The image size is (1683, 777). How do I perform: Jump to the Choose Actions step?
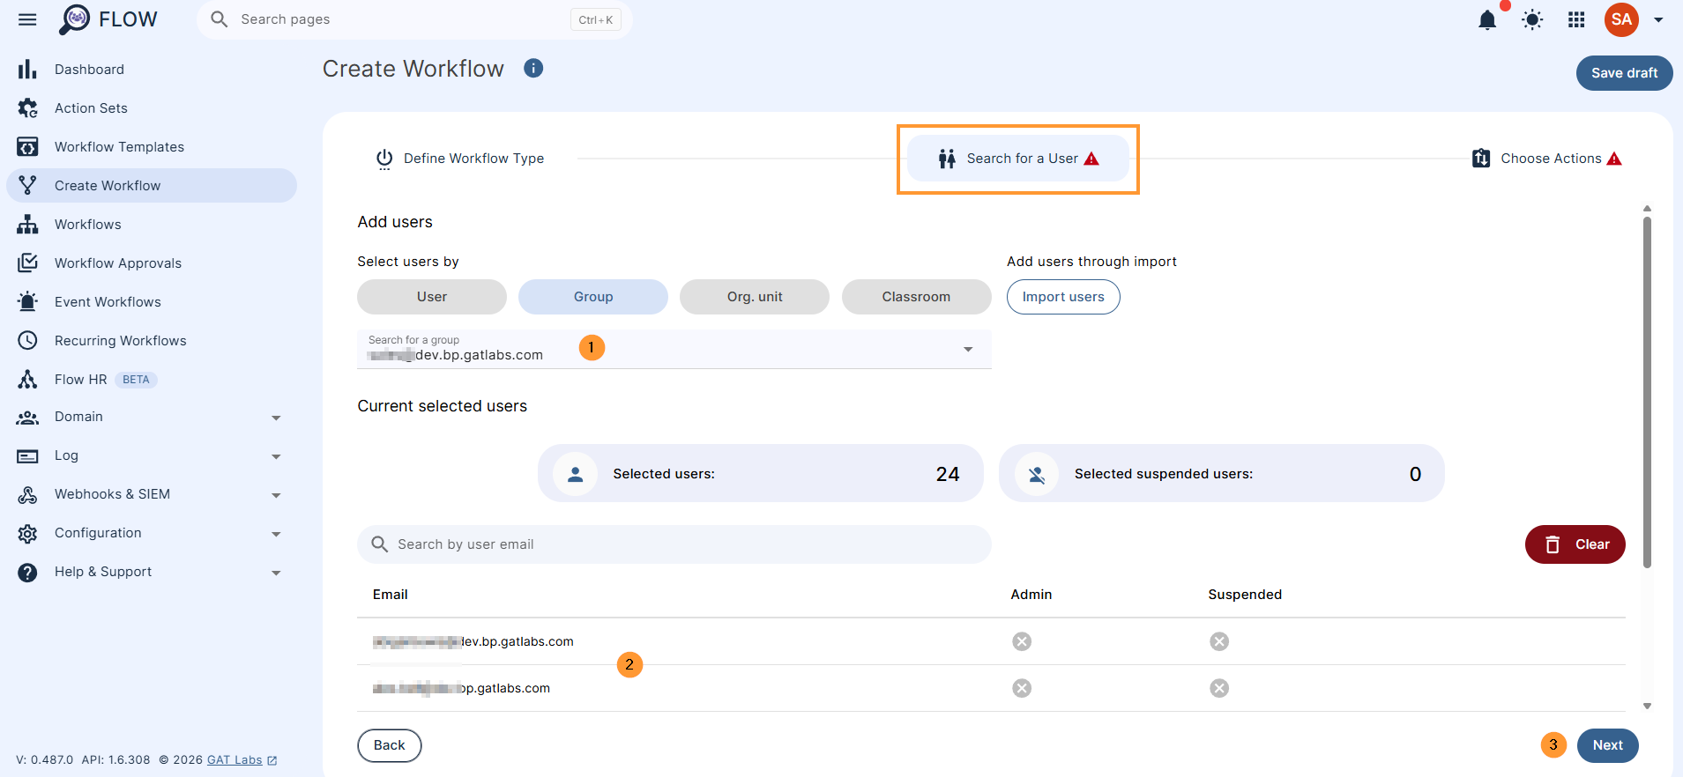coord(1546,159)
